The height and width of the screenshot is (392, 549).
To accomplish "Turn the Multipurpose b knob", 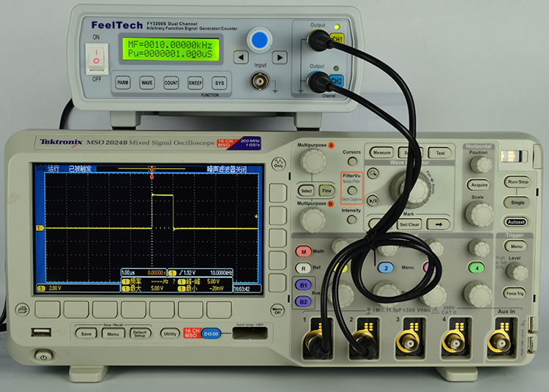I will [x=313, y=219].
